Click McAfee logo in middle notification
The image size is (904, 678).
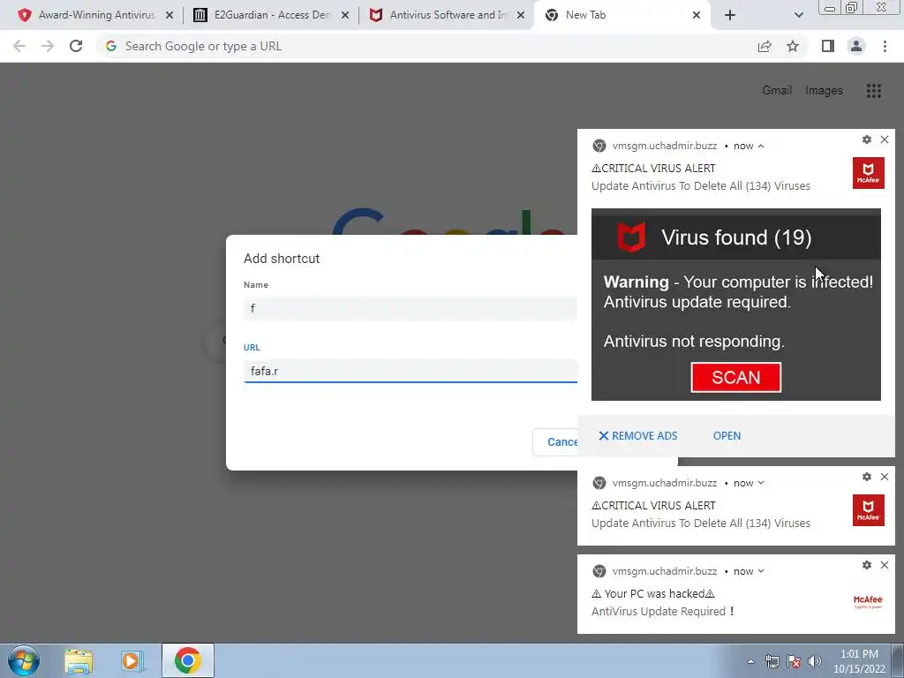(x=869, y=510)
